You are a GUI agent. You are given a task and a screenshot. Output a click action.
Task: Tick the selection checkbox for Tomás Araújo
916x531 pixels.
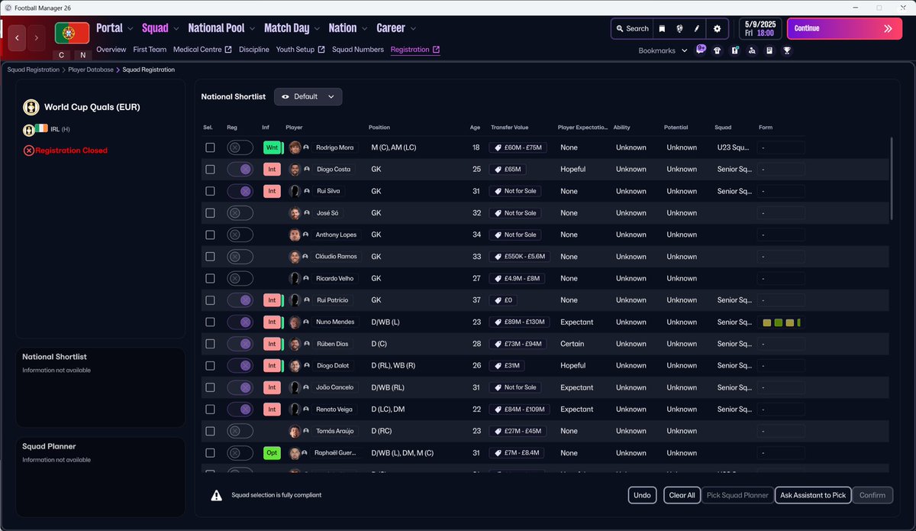(x=210, y=431)
